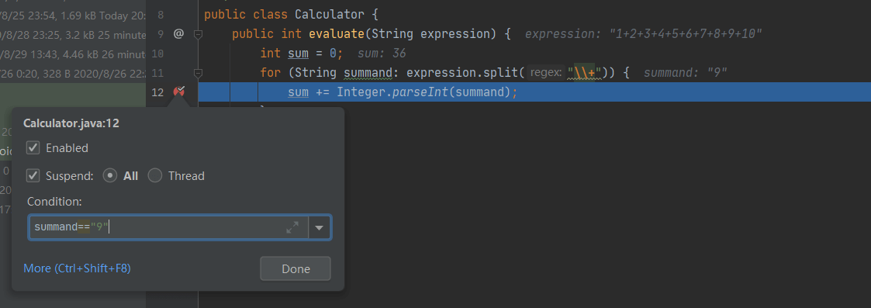Screen dimensions: 871x308
Task: Click the underlined sum variable on line 10
Action: click(299, 54)
